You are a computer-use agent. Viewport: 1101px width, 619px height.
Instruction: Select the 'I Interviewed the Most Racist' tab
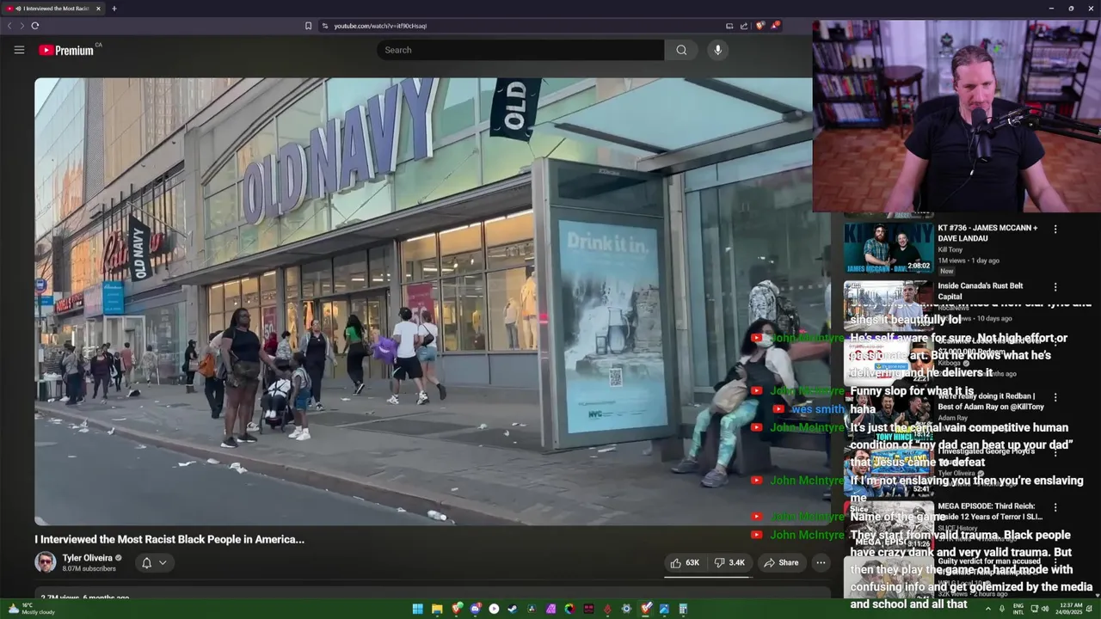[x=53, y=9]
